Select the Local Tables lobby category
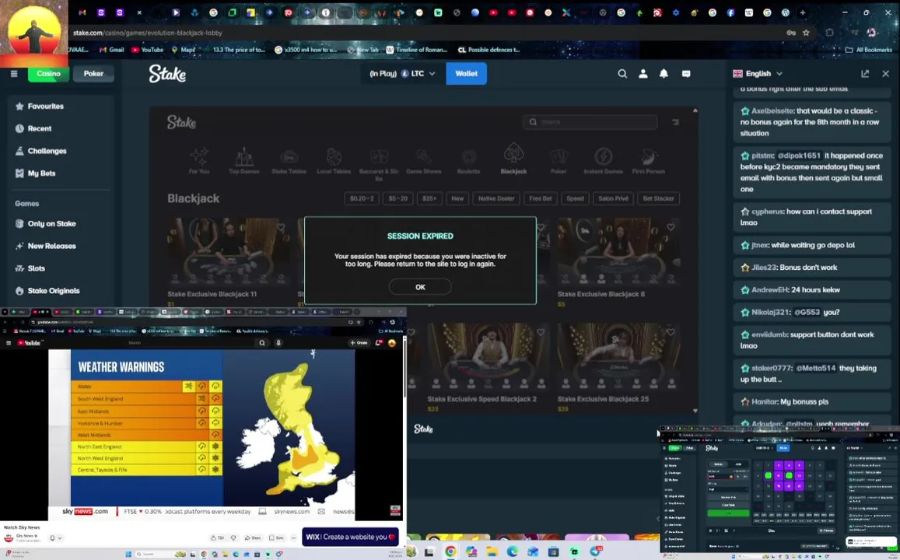The height and width of the screenshot is (560, 900). [334, 160]
